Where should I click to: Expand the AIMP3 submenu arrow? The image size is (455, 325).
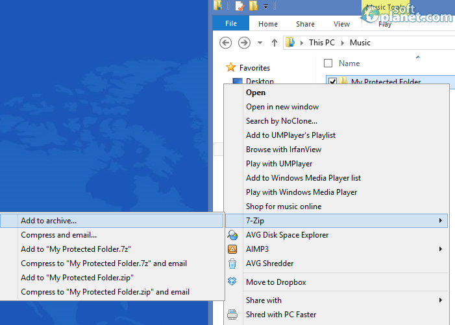click(x=441, y=249)
